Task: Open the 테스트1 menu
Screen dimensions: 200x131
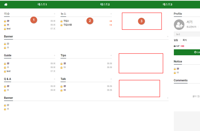Action: (x=42, y=5)
